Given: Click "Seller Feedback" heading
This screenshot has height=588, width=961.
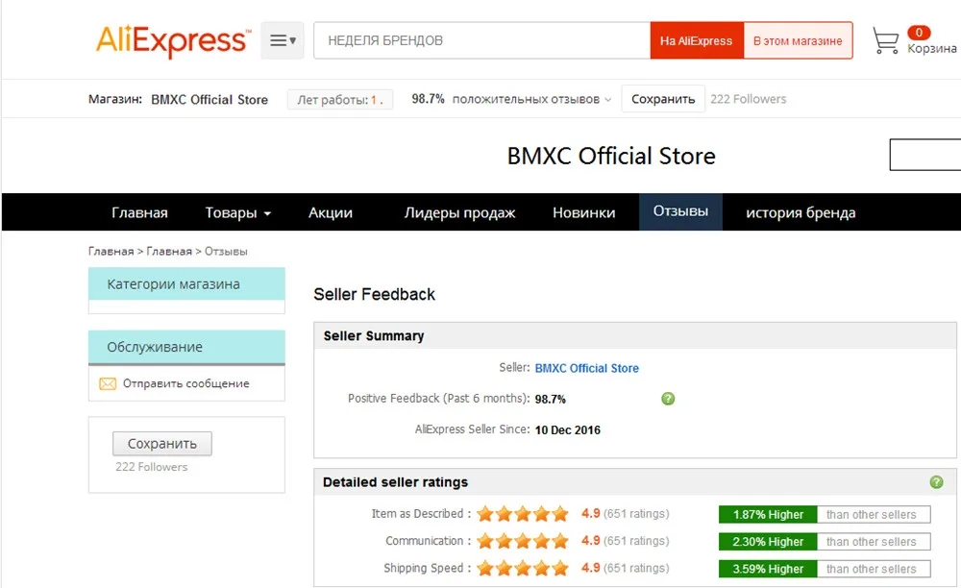Looking at the screenshot, I should [375, 295].
